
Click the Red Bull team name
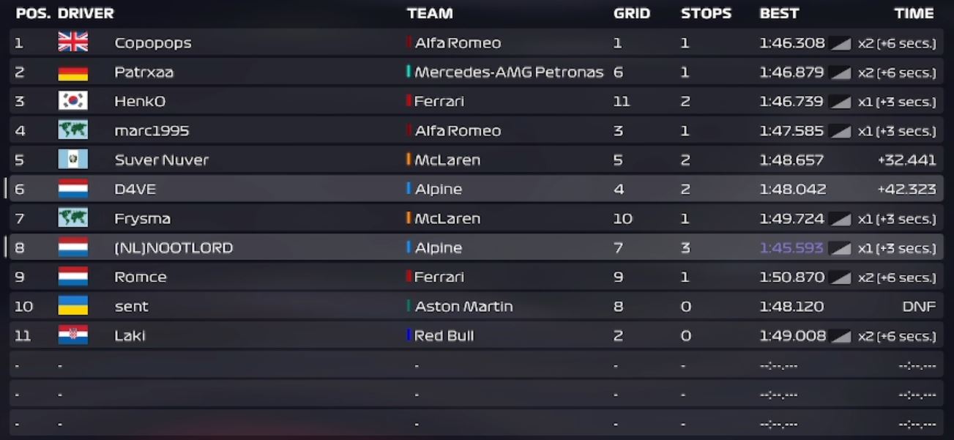pos(444,335)
